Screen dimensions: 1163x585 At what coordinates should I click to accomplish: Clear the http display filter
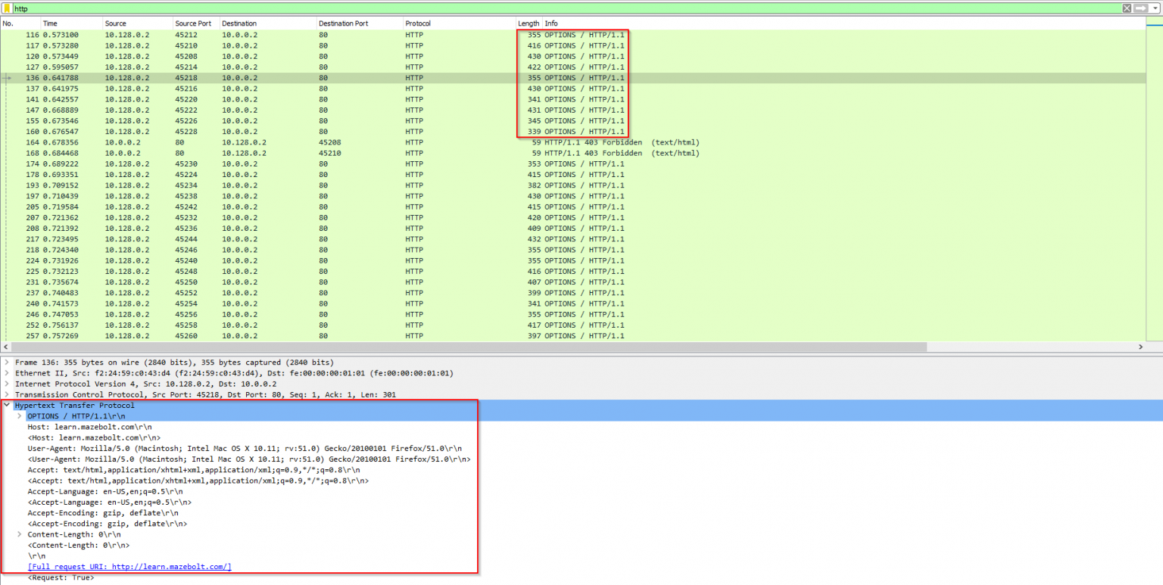(1127, 8)
